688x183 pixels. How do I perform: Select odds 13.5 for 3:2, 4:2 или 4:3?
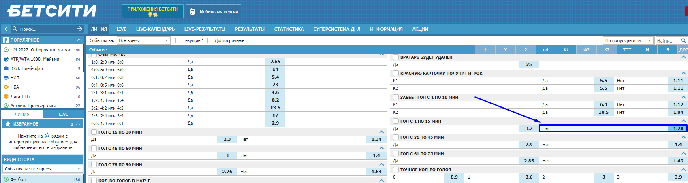(x=275, y=108)
